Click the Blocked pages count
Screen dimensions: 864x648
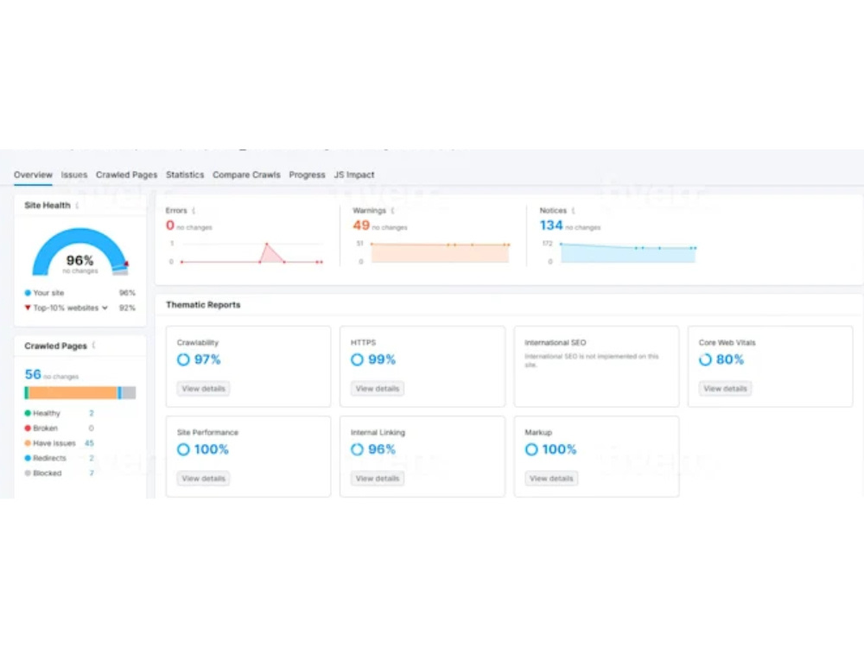92,473
